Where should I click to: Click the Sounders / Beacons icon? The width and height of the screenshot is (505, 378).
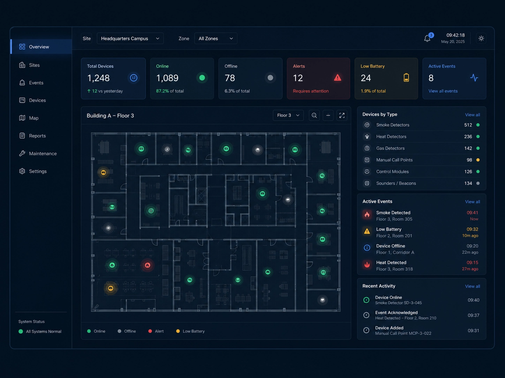coord(367,183)
